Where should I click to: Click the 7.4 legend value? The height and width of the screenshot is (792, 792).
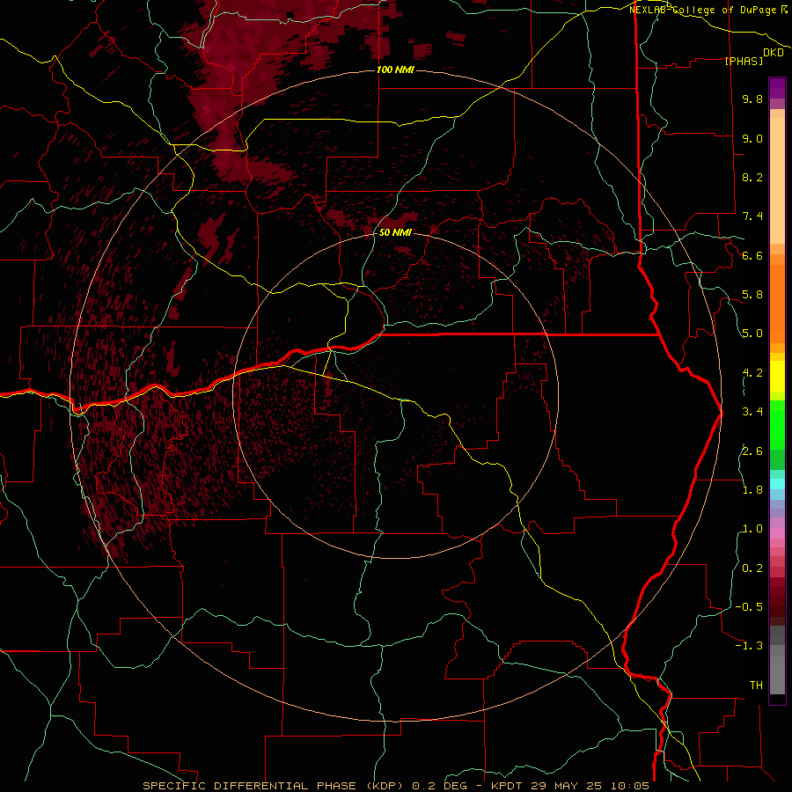point(752,216)
